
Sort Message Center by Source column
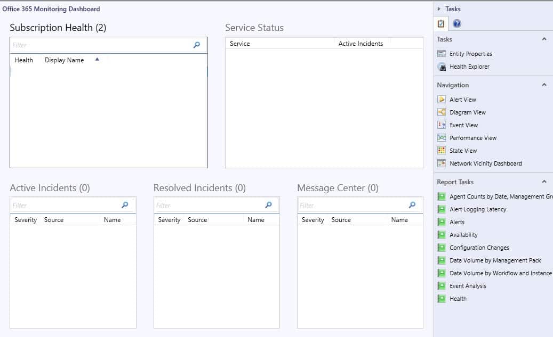click(x=341, y=220)
